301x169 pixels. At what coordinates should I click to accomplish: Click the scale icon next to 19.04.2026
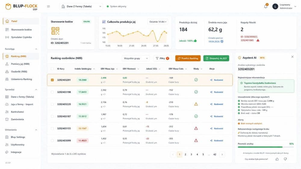click(222, 41)
